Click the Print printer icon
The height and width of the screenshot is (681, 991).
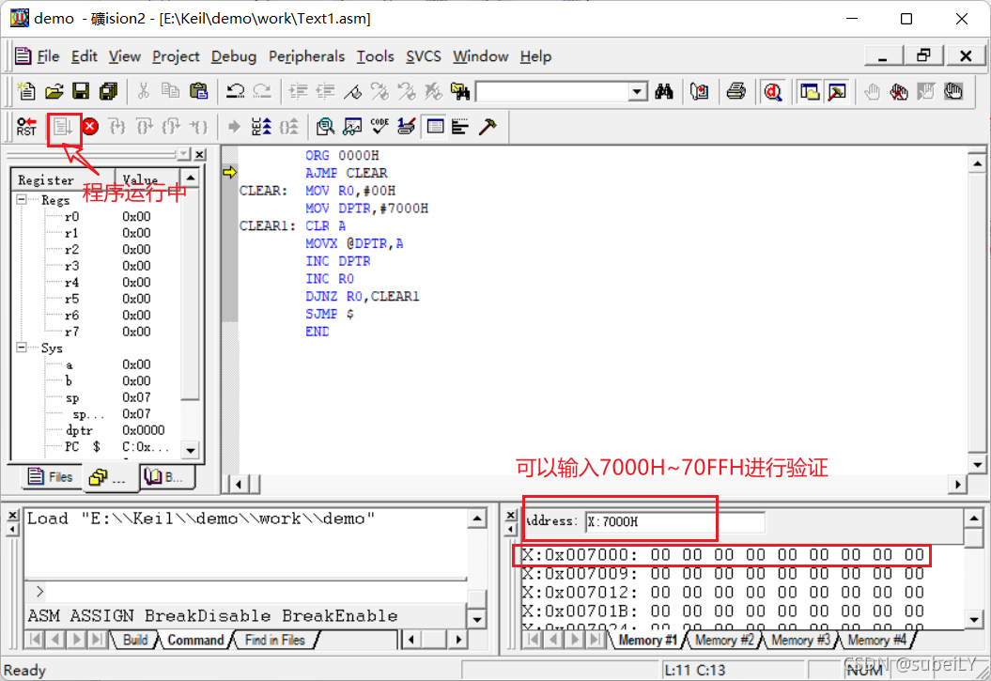coord(736,92)
